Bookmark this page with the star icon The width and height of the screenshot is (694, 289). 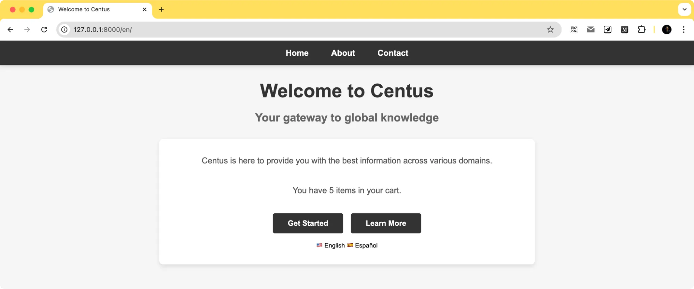pyautogui.click(x=550, y=29)
